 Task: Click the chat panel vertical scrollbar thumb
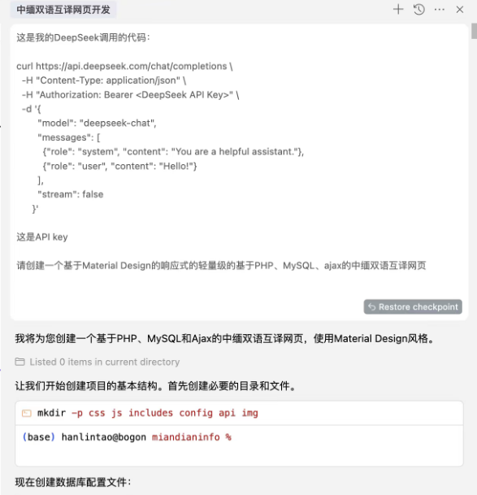(x=475, y=31)
